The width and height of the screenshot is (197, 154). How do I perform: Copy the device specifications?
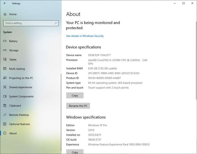point(75,95)
